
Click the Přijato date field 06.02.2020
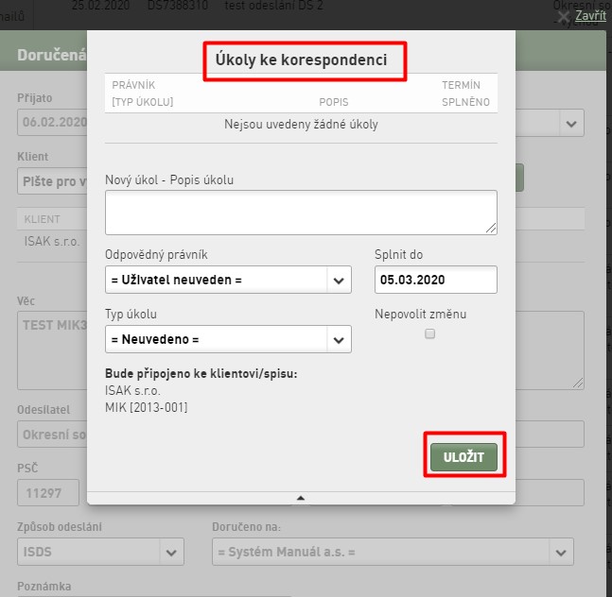point(52,123)
